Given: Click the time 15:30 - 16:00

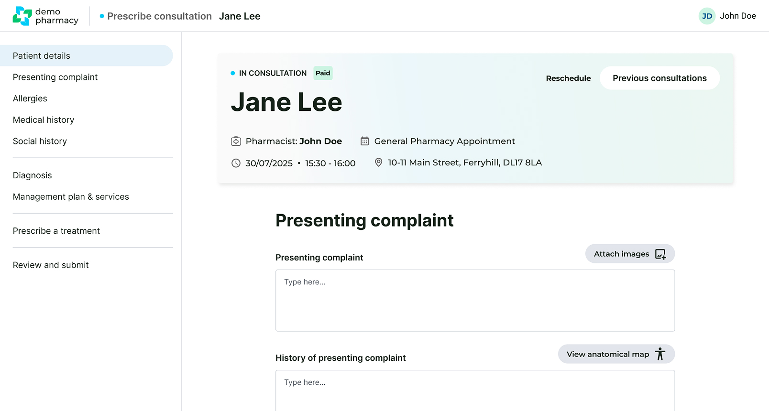Looking at the screenshot, I should coord(330,163).
